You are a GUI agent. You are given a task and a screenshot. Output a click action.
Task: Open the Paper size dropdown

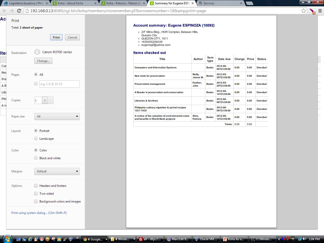(x=57, y=116)
